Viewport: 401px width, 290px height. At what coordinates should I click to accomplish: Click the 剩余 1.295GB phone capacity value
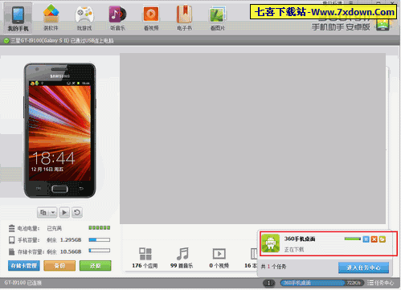[64, 240]
